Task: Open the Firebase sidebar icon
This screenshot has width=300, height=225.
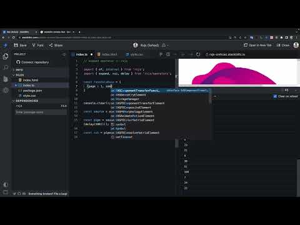Action: point(6,79)
